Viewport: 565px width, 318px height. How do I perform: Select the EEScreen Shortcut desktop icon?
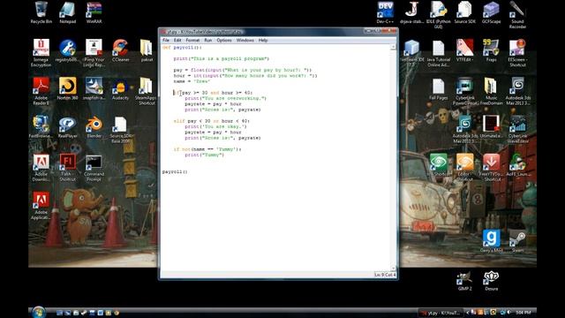coord(517,53)
